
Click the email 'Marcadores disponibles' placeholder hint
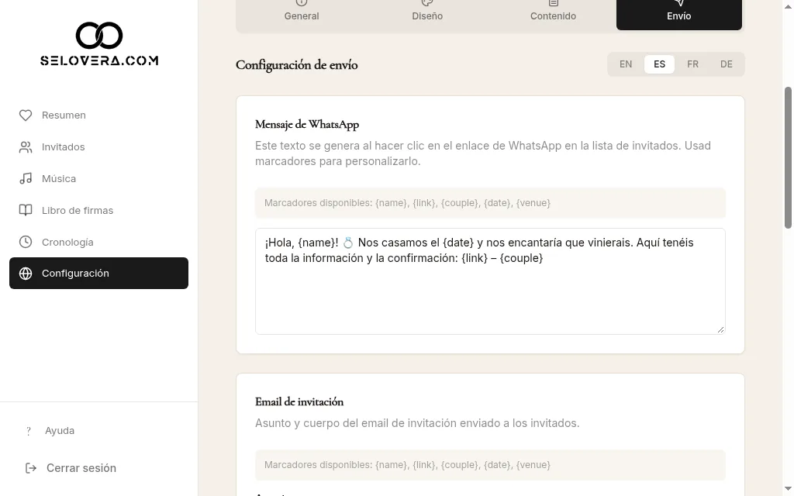(490, 465)
